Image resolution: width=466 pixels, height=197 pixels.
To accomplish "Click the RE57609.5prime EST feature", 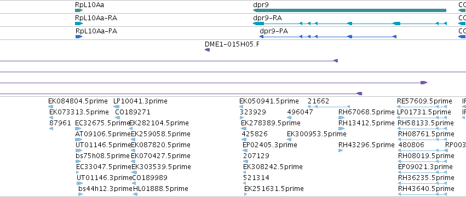I will [x=422, y=107].
